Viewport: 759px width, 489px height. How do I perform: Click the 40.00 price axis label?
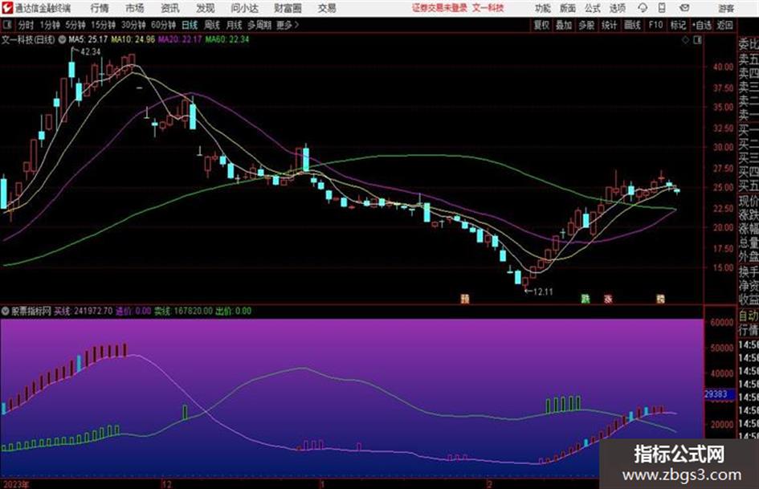[x=723, y=67]
